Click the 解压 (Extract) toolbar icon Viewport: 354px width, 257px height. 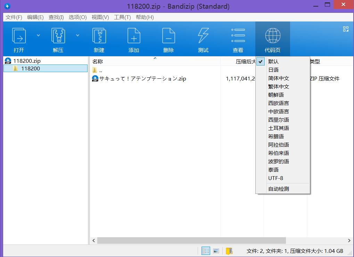coord(58,36)
